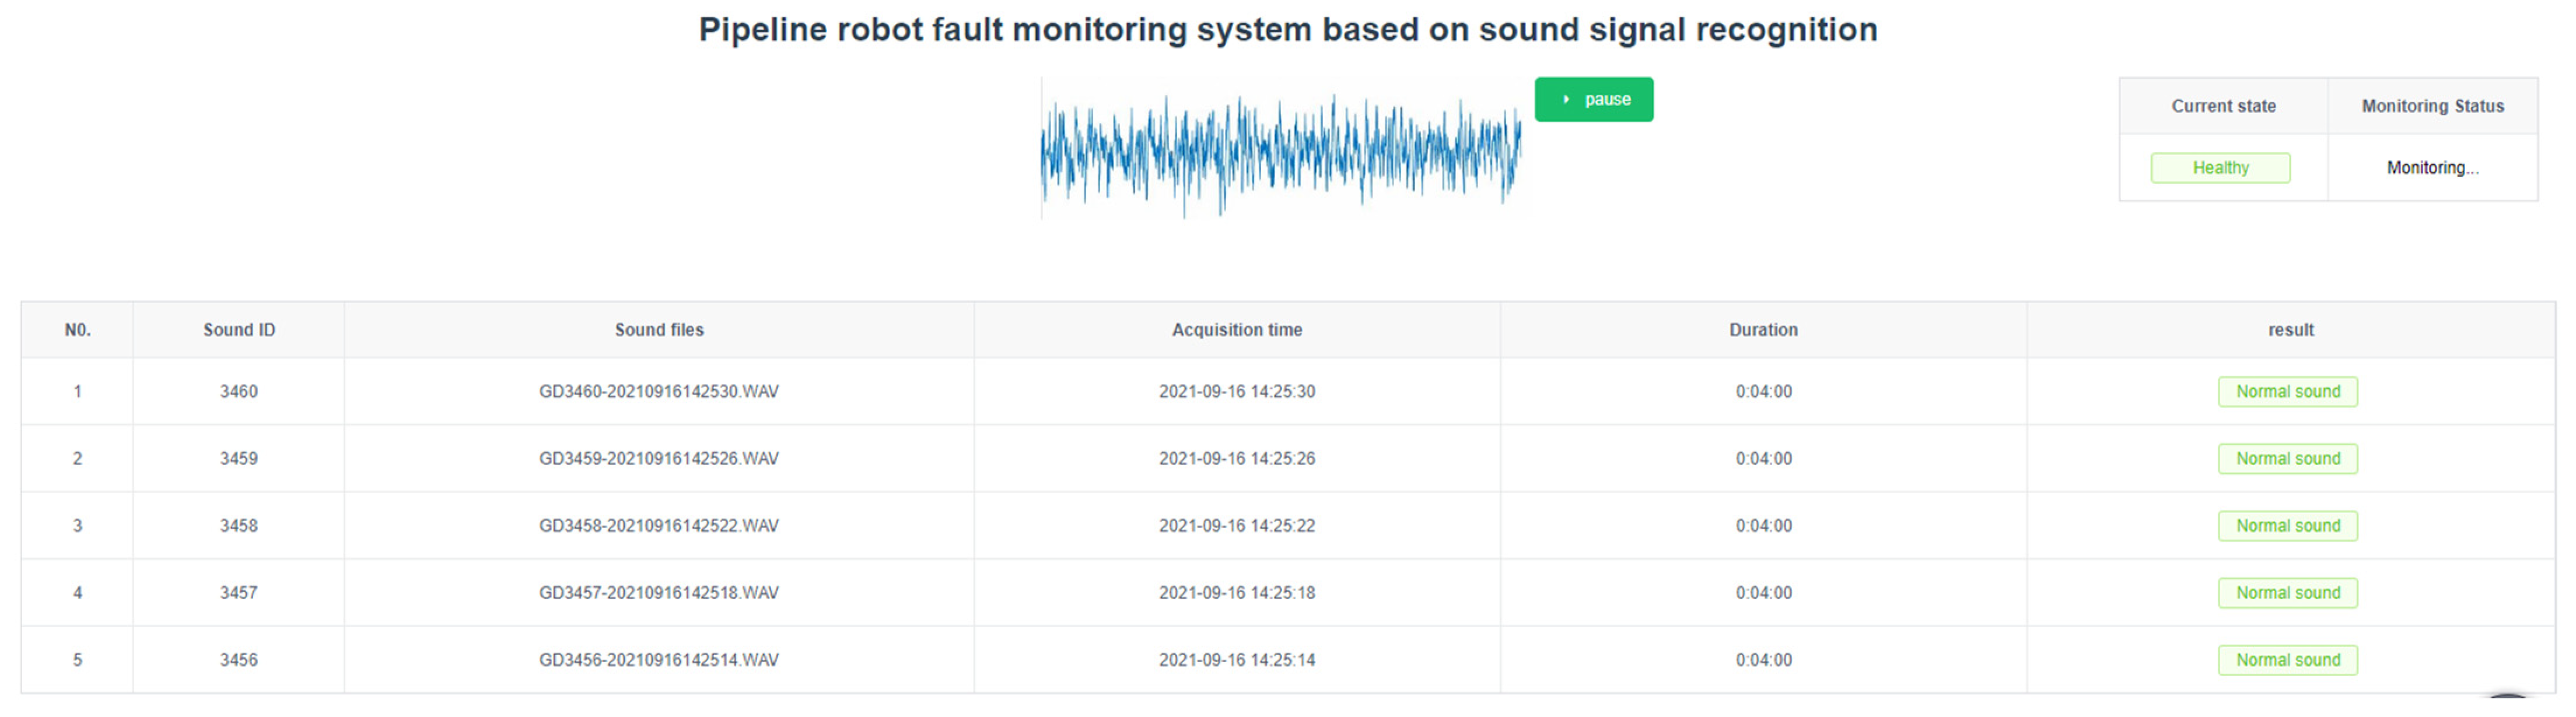Click the Monitoring... status text
Image resolution: width=2576 pixels, height=717 pixels.
pos(2432,168)
